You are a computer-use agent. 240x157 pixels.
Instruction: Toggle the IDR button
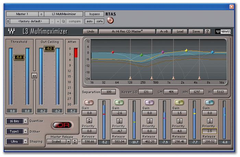[x=62, y=125]
